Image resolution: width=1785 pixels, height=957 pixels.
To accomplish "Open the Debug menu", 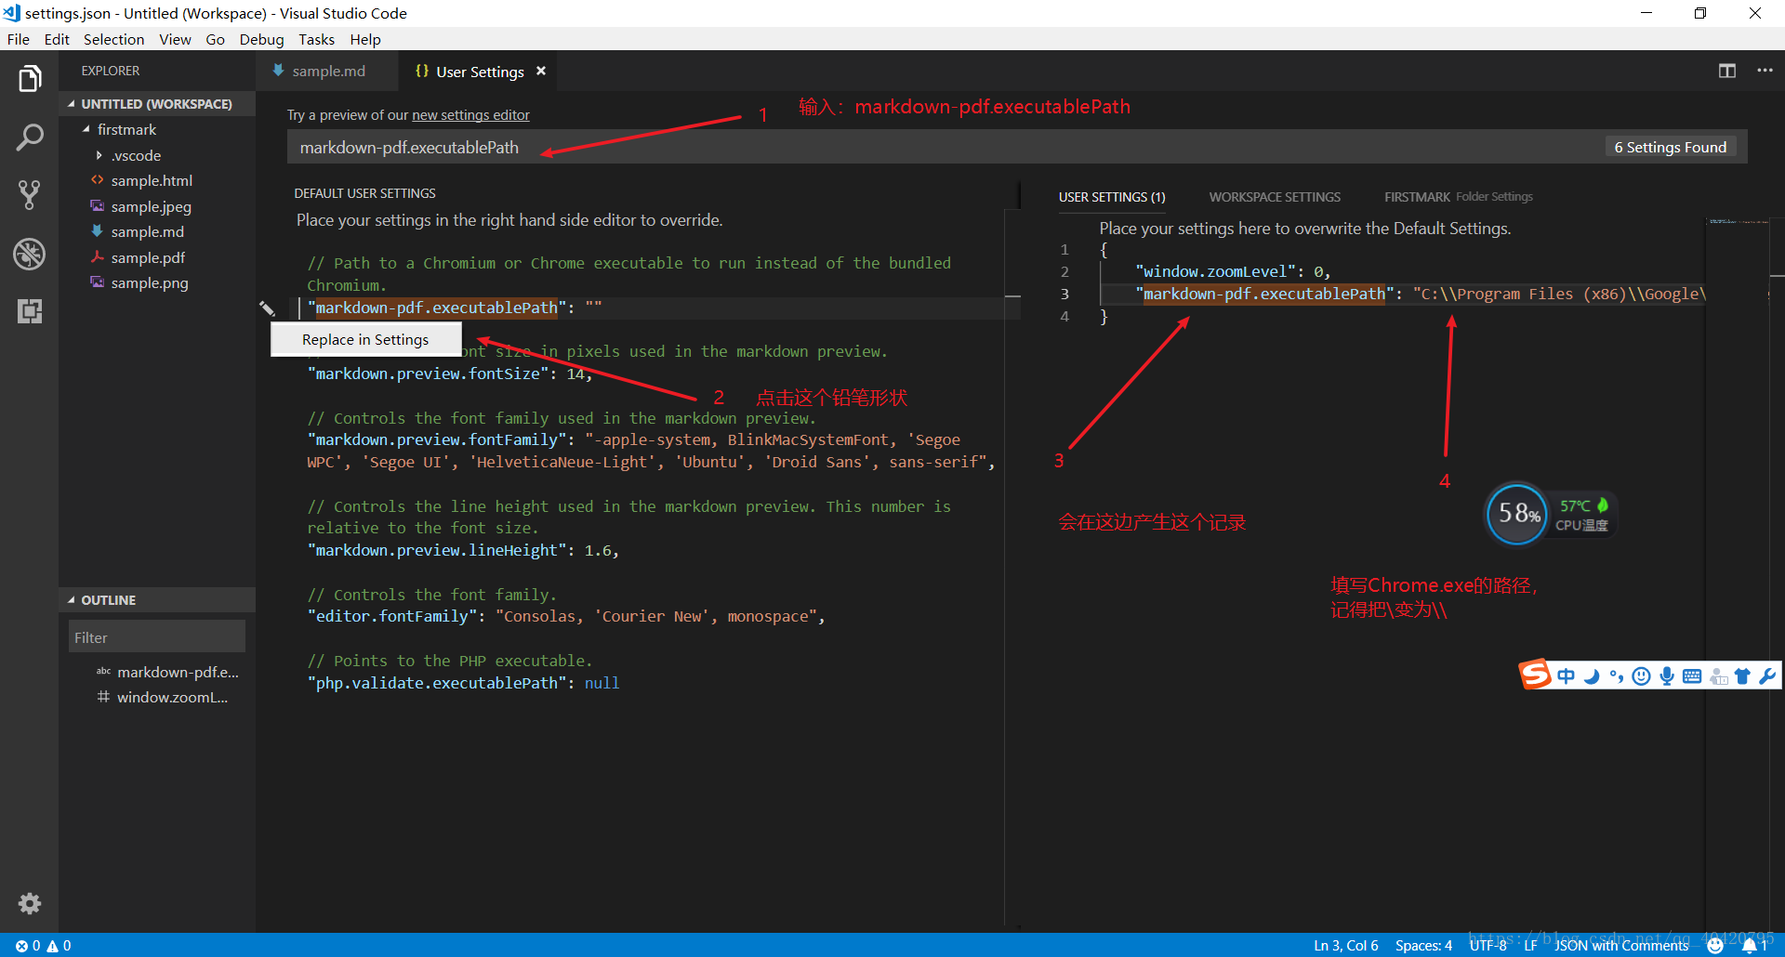I will click(261, 39).
